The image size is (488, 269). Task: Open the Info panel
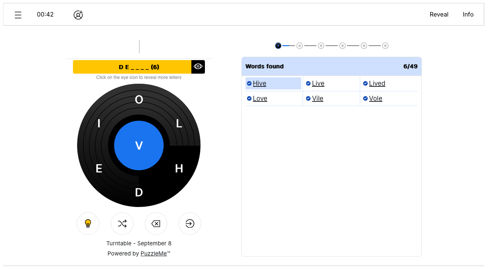[x=468, y=14]
